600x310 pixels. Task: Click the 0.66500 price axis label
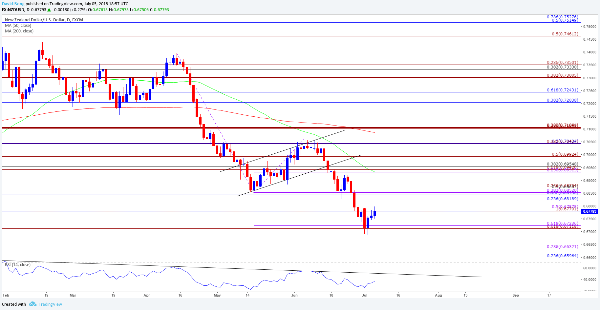(x=589, y=244)
